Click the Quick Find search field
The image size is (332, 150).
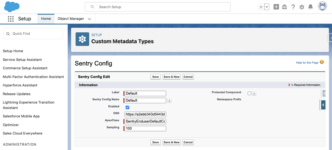tap(33, 33)
